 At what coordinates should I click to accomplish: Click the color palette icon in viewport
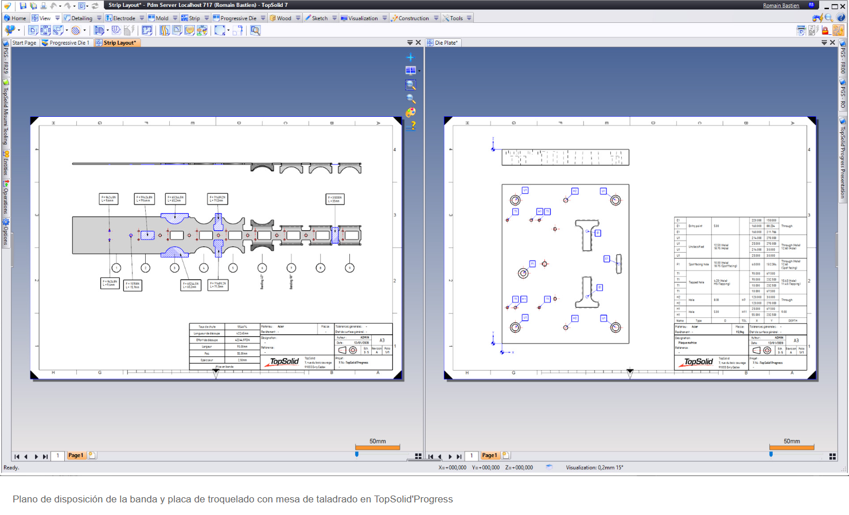(411, 112)
